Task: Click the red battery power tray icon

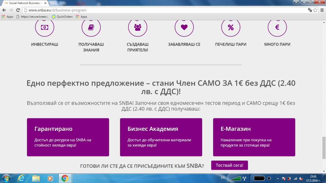Action: pyautogui.click(x=289, y=178)
